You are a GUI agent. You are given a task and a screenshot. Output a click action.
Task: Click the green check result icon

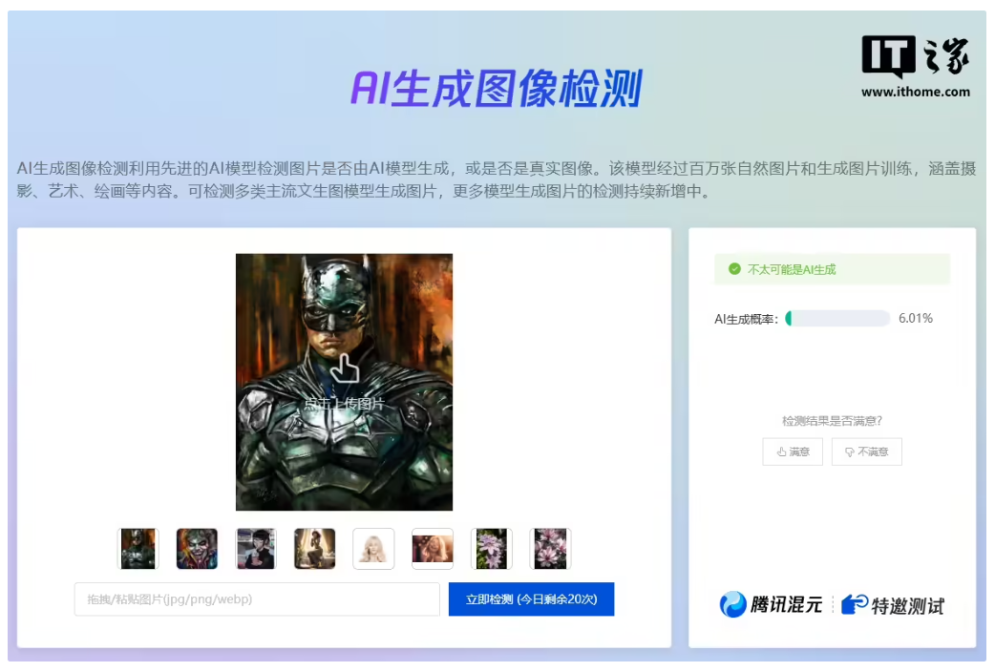(734, 269)
